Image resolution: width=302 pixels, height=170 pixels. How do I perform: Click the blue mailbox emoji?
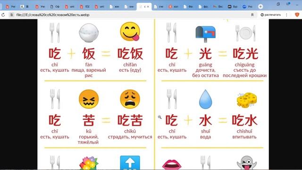pos(205,34)
